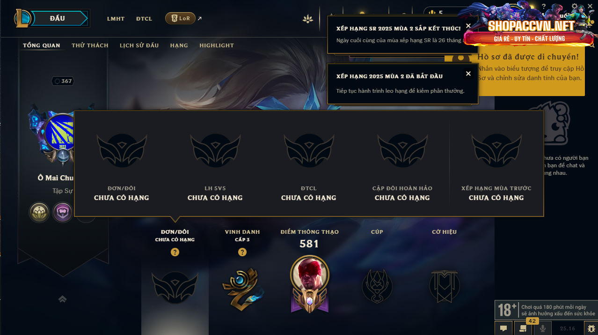Viewport: 598px width, 335px height.
Task: Open the CỜ HIỆU banner icon
Action: click(444, 285)
